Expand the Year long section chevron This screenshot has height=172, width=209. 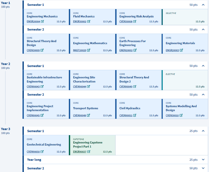pyautogui.click(x=203, y=160)
